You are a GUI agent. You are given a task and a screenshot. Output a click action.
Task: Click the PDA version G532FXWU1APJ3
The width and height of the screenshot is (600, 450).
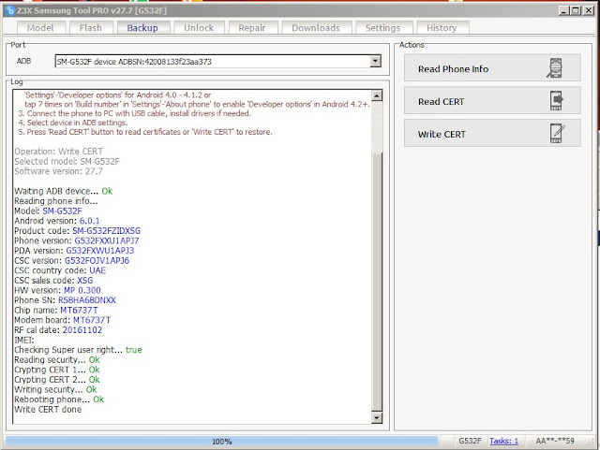point(100,251)
